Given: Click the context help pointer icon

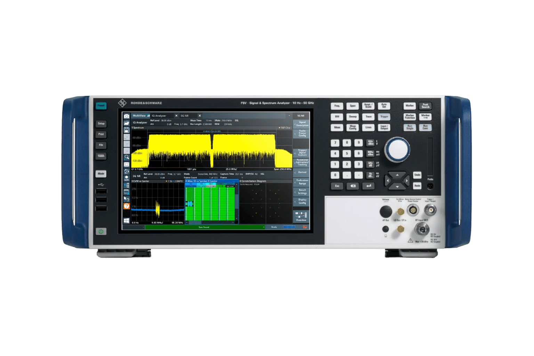Looking at the screenshot, I should [x=127, y=199].
